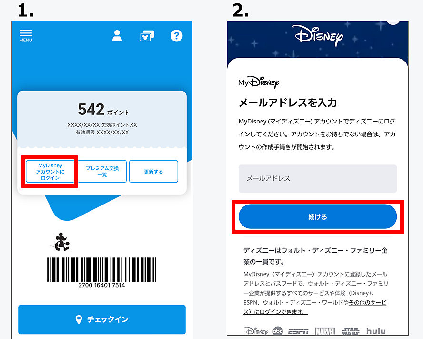
Task: Click the white Disney logo header
Action: [x=318, y=35]
